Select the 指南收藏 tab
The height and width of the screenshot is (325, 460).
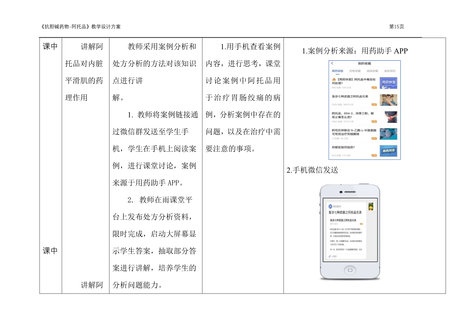point(372,71)
